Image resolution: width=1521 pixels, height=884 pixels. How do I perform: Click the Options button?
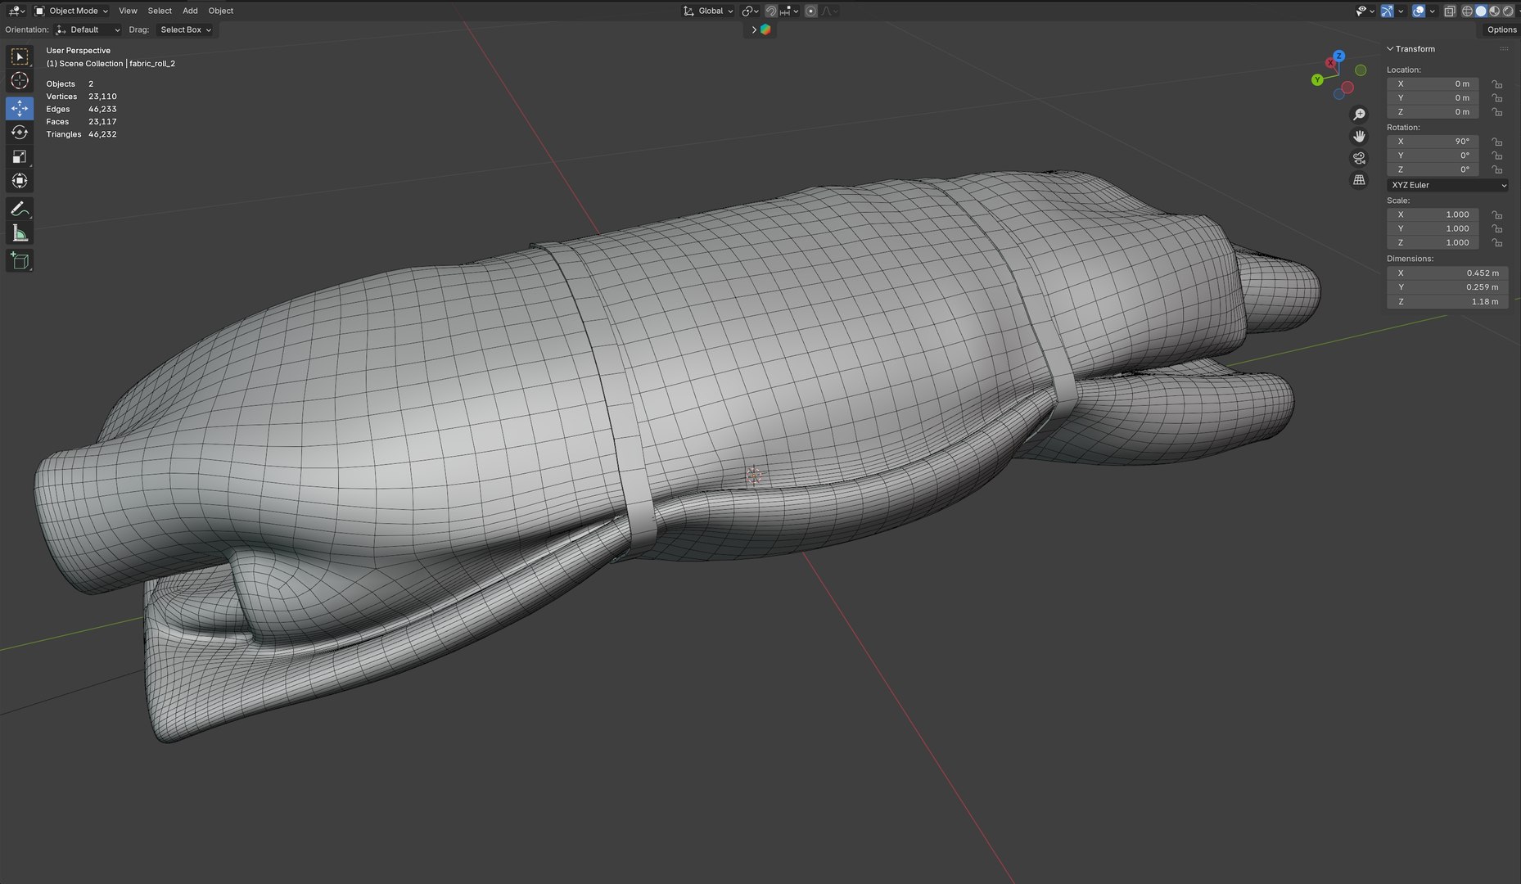click(1501, 29)
